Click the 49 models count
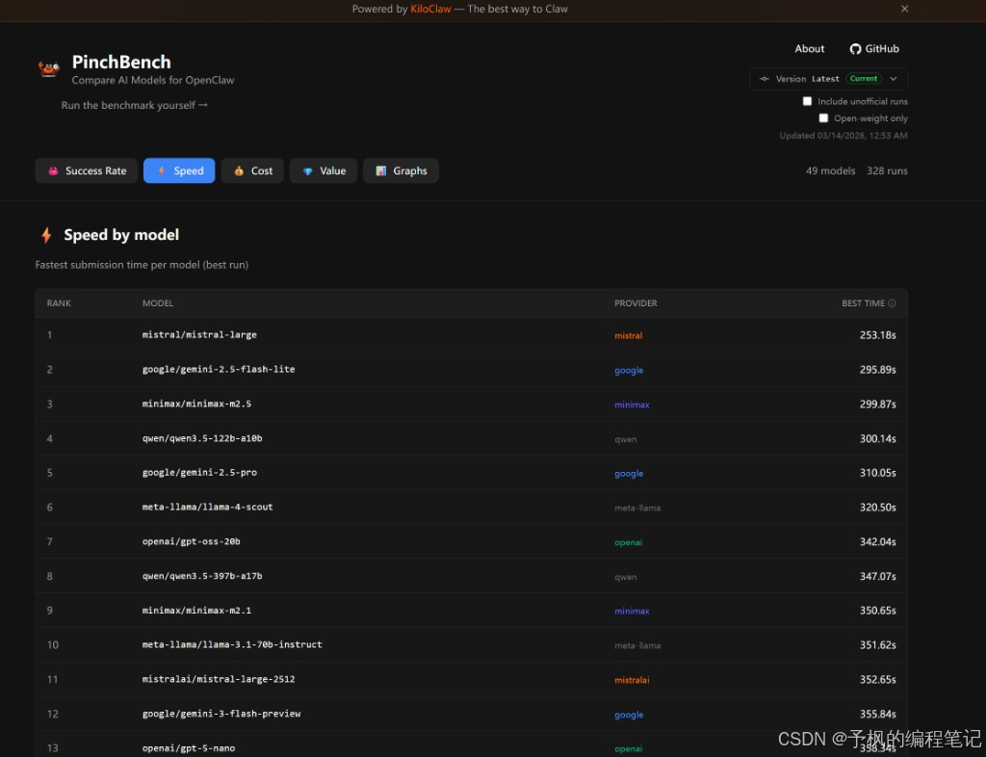Viewport: 986px width, 757px height. point(830,170)
